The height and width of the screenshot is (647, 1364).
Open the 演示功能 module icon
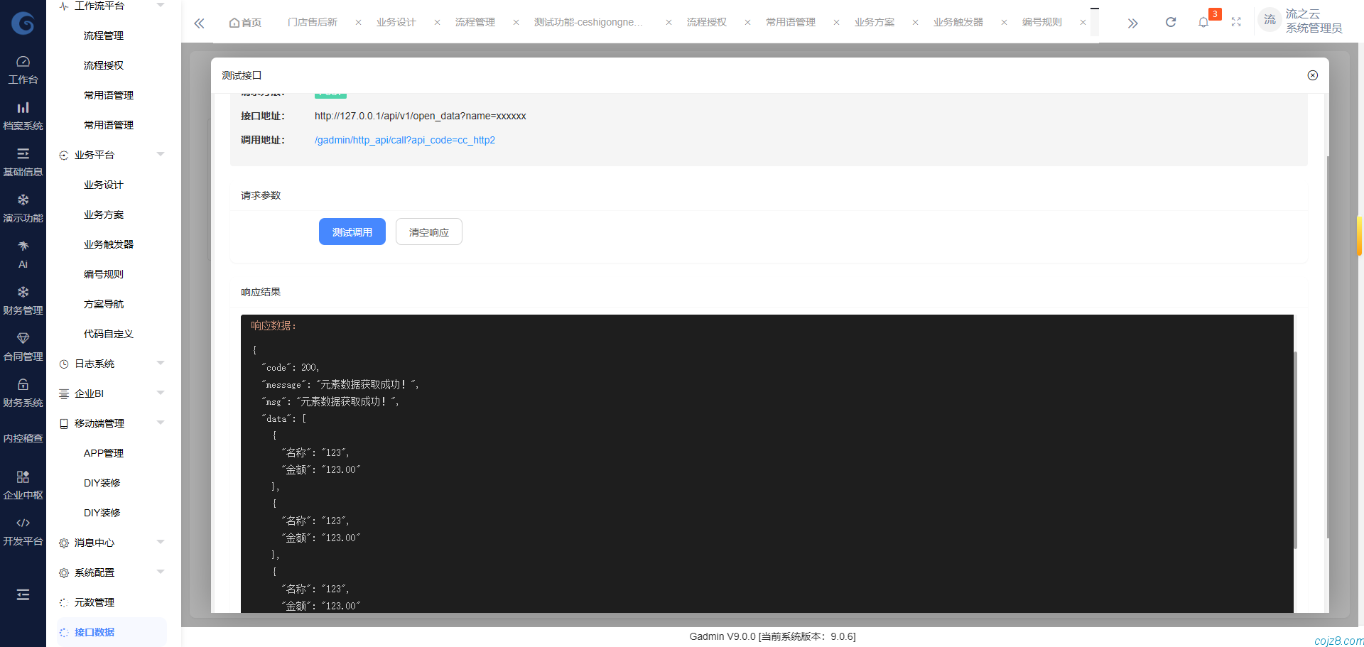point(23,207)
